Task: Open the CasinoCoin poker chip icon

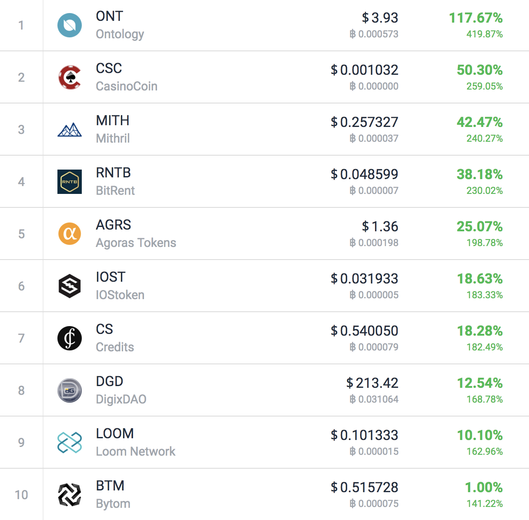Action: (70, 77)
